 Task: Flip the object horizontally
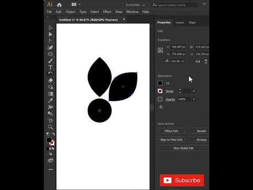coord(198,61)
